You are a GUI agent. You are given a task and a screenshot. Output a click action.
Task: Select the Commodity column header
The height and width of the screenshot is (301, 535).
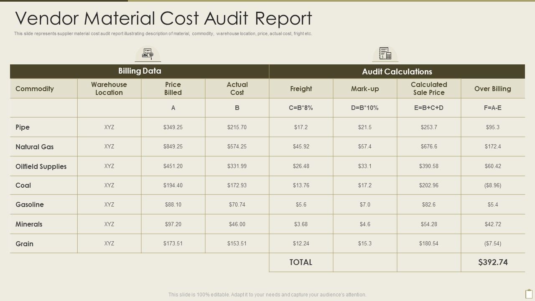[35, 89]
